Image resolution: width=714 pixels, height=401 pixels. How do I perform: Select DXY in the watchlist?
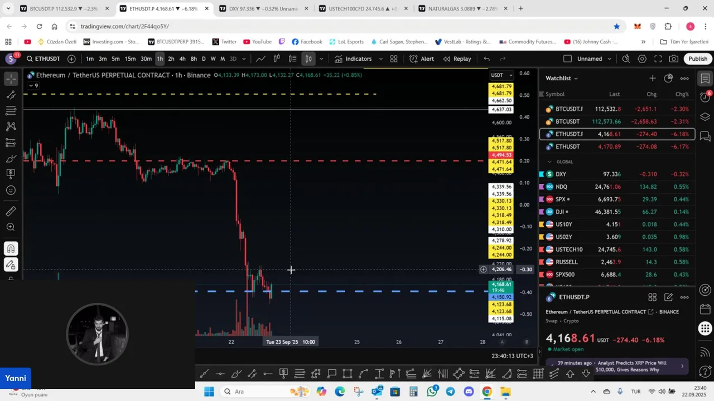(617, 174)
